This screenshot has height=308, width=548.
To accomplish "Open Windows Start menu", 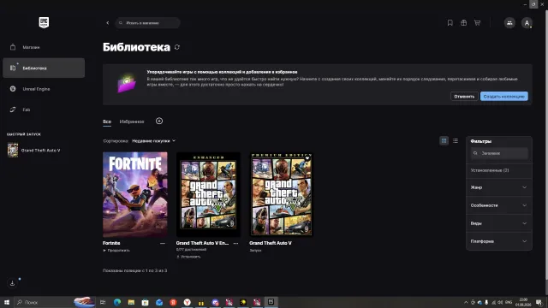I will (7, 302).
